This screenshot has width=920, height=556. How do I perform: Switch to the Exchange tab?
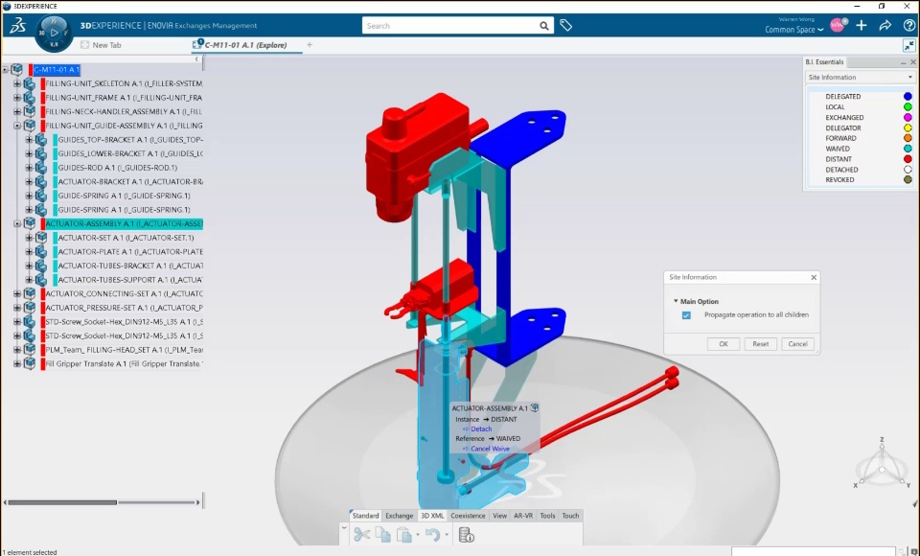click(399, 516)
